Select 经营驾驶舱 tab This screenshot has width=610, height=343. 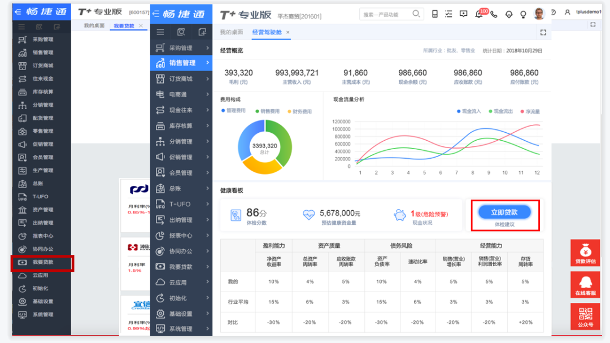click(x=267, y=32)
